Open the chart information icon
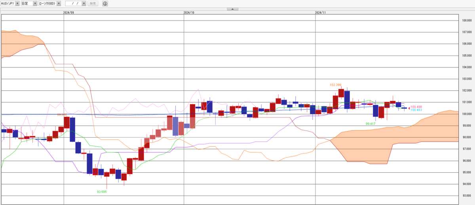The image size is (475, 205). 105,4
